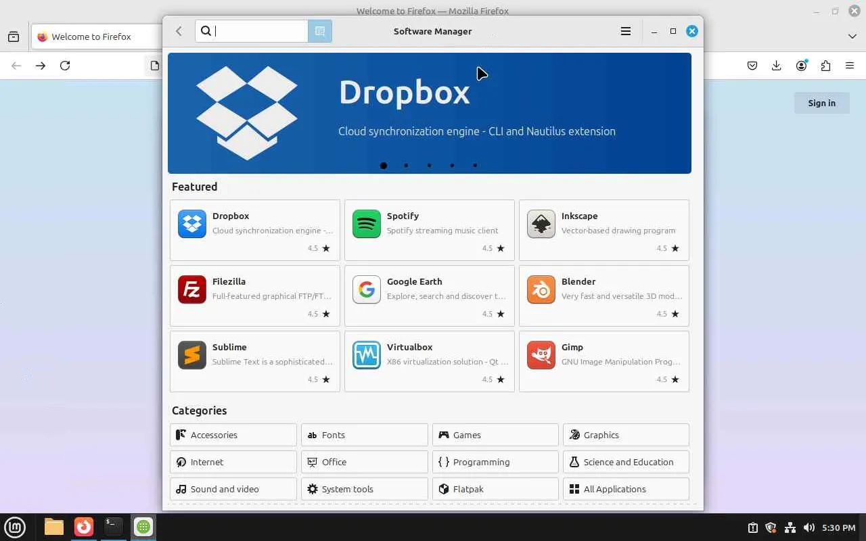866x541 pixels.
Task: Open volume control in system tray
Action: 808,527
